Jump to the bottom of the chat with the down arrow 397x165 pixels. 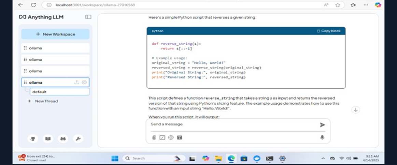click(x=356, y=110)
